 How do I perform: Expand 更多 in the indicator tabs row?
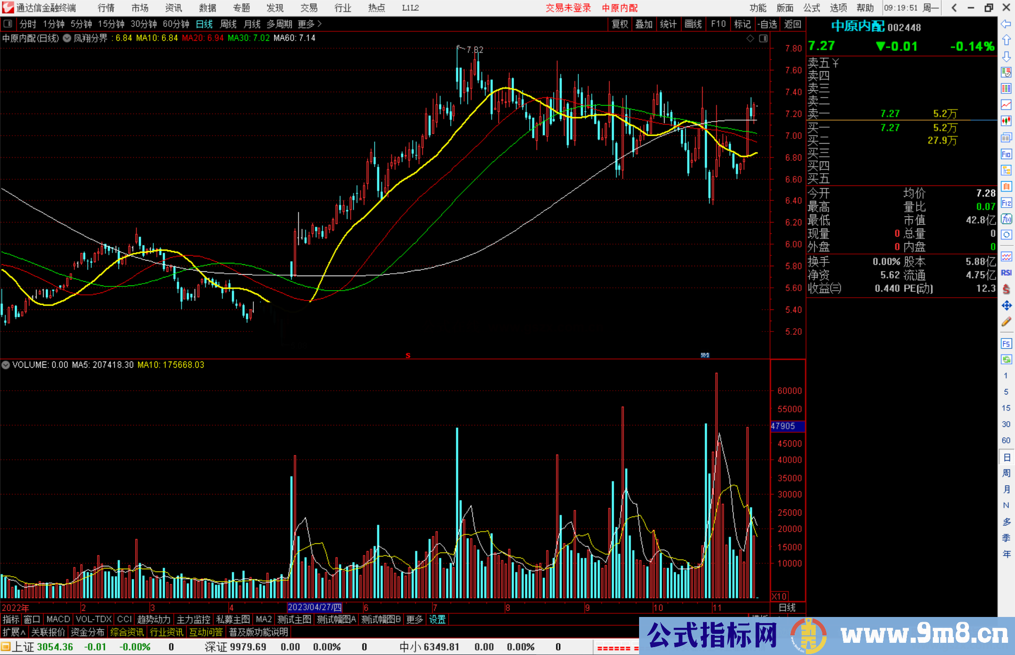click(414, 619)
